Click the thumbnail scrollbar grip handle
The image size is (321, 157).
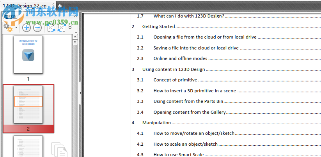click(75, 42)
